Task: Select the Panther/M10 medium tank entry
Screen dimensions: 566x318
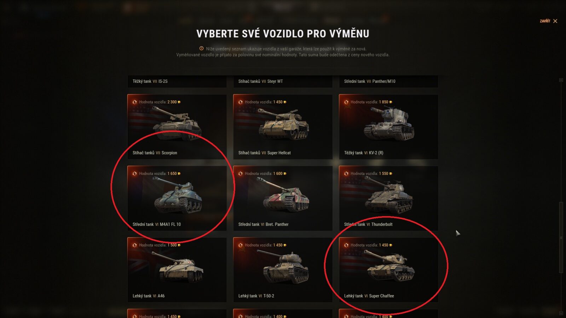Action: point(388,82)
